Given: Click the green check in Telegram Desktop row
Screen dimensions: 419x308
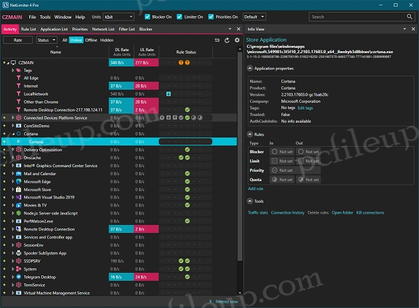Looking at the screenshot, I should (x=187, y=277).
